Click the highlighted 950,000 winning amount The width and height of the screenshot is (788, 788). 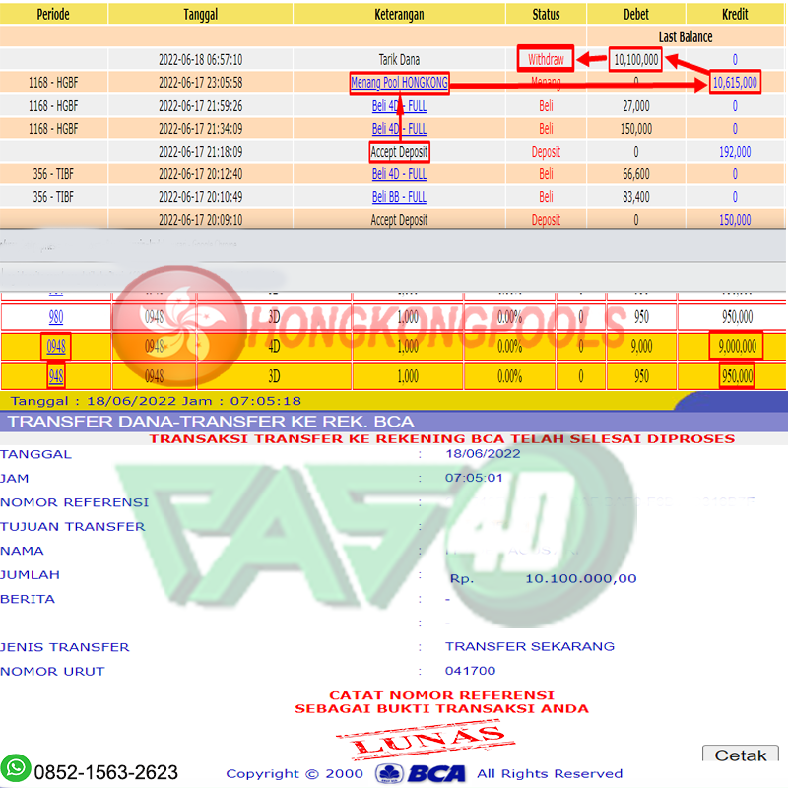(x=737, y=376)
